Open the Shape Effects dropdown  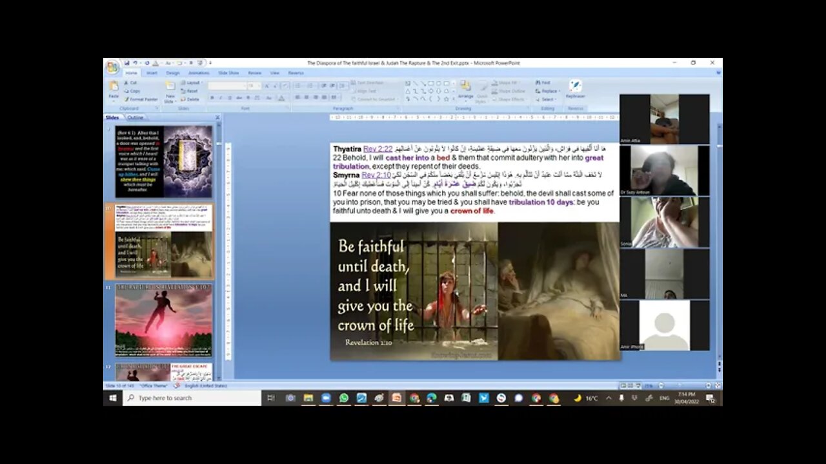click(510, 99)
